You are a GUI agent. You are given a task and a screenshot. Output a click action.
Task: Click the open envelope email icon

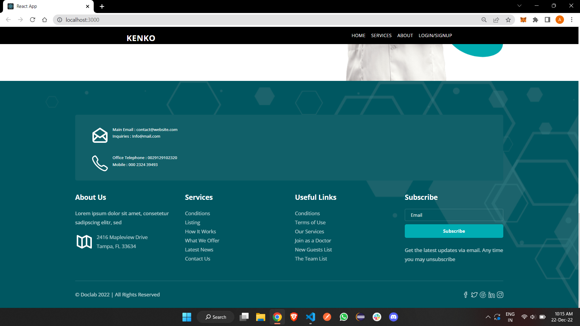(100, 135)
